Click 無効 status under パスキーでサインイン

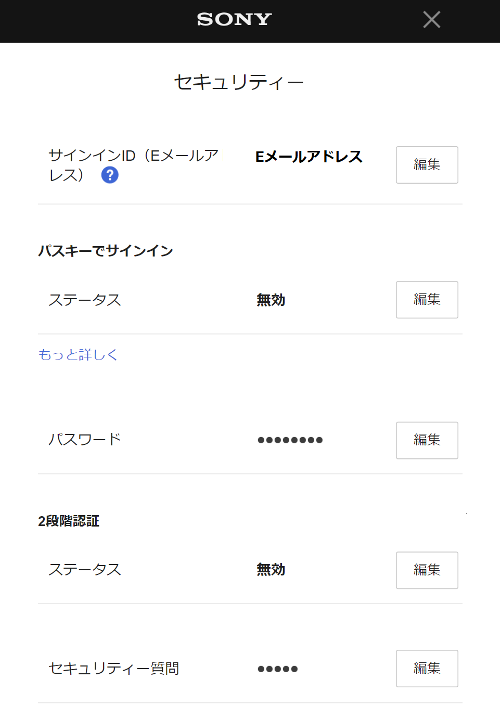click(x=271, y=300)
